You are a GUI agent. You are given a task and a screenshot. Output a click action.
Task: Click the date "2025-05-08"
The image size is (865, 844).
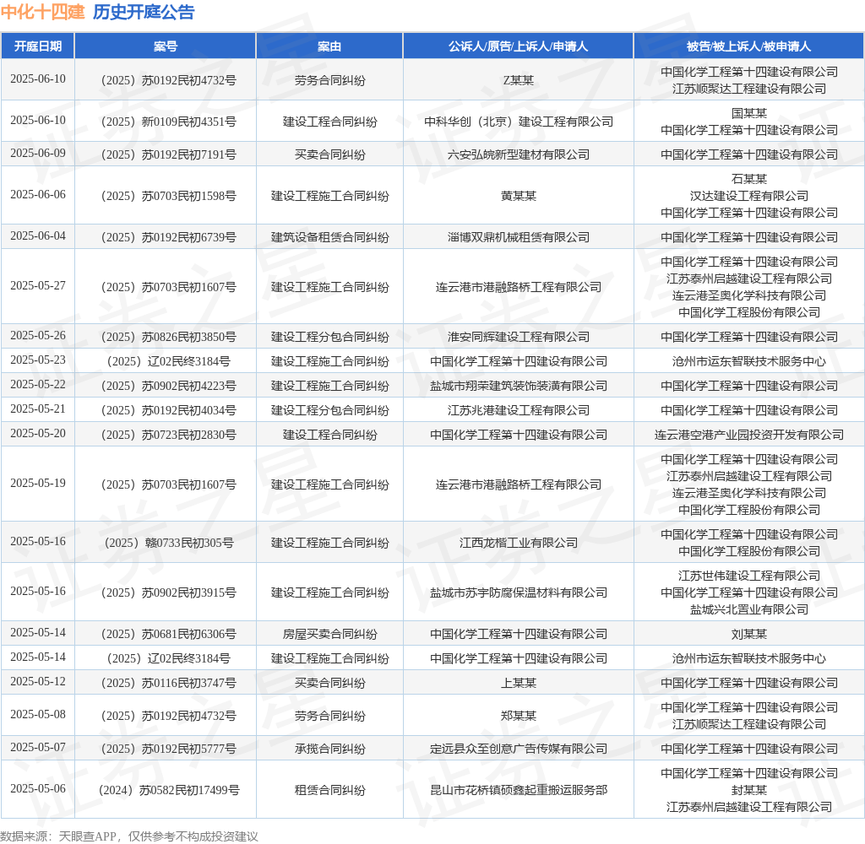(x=37, y=715)
